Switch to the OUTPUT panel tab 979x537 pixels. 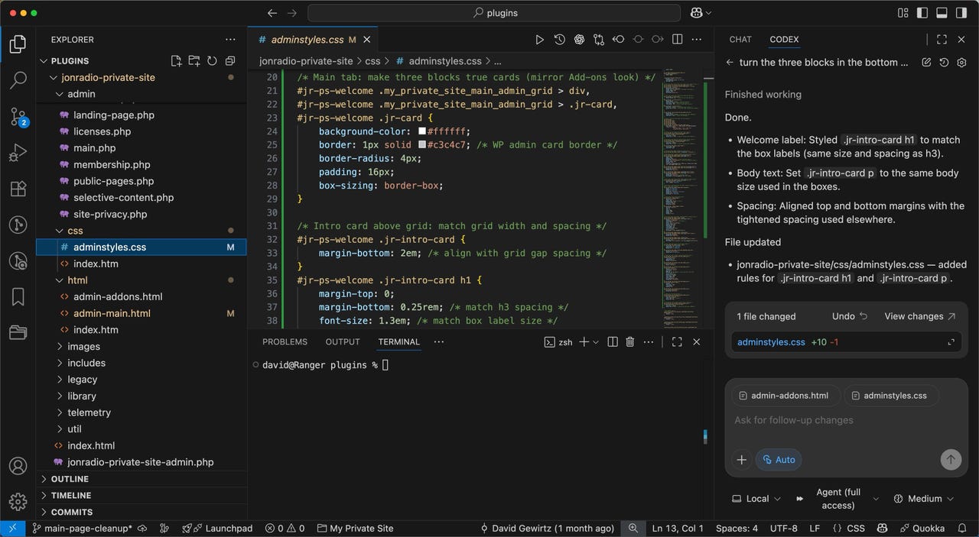(x=343, y=342)
